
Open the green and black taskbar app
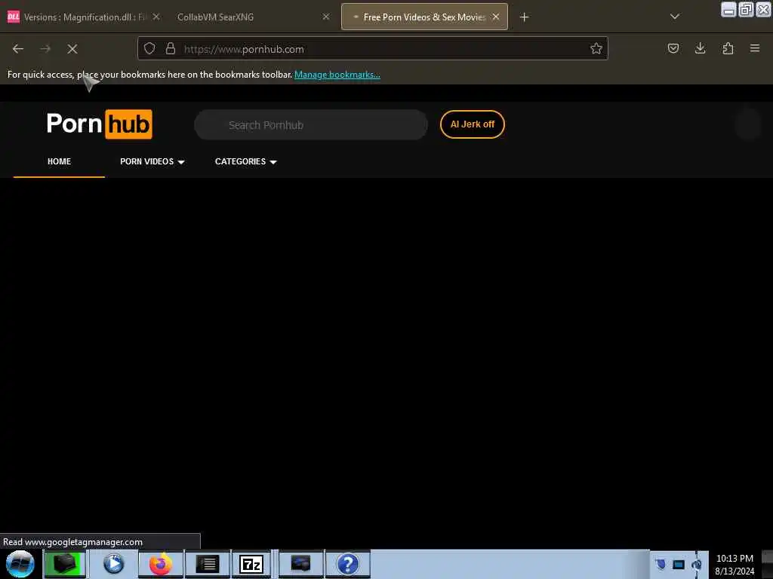(65, 564)
